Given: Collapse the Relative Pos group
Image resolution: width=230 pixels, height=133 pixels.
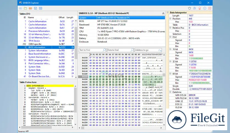Looking at the screenshot, I should 170,28.
